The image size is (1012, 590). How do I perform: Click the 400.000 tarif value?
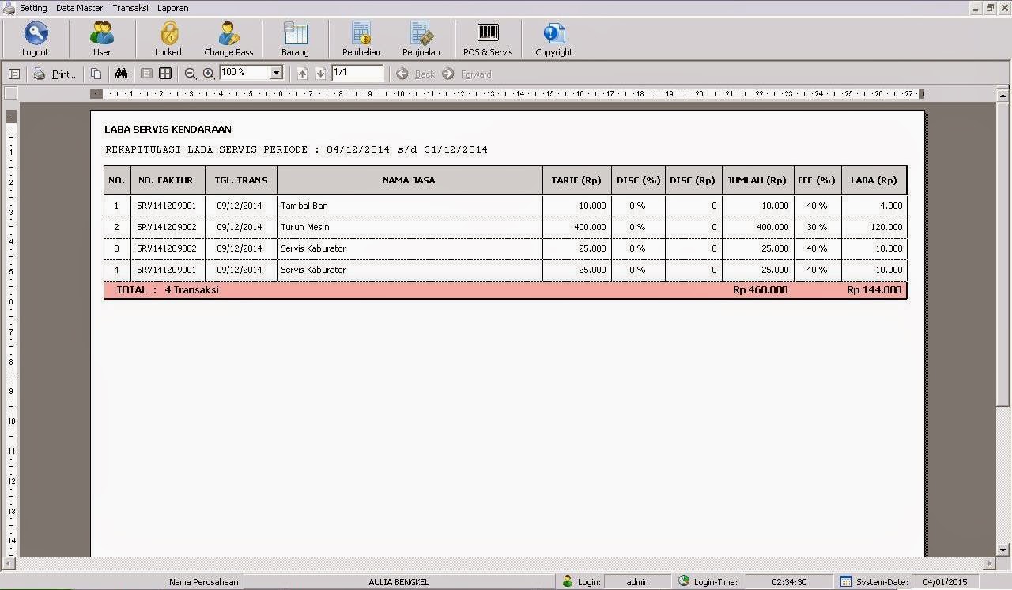590,227
